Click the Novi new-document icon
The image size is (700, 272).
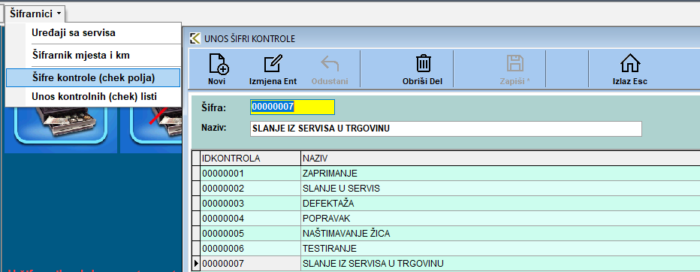tap(219, 64)
